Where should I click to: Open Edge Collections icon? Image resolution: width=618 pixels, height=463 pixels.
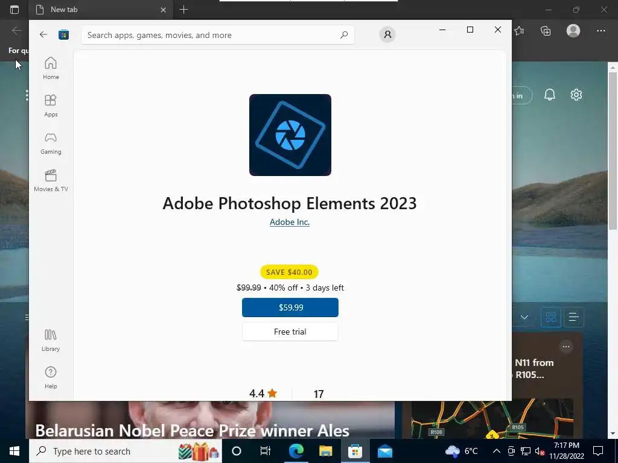pos(546,31)
